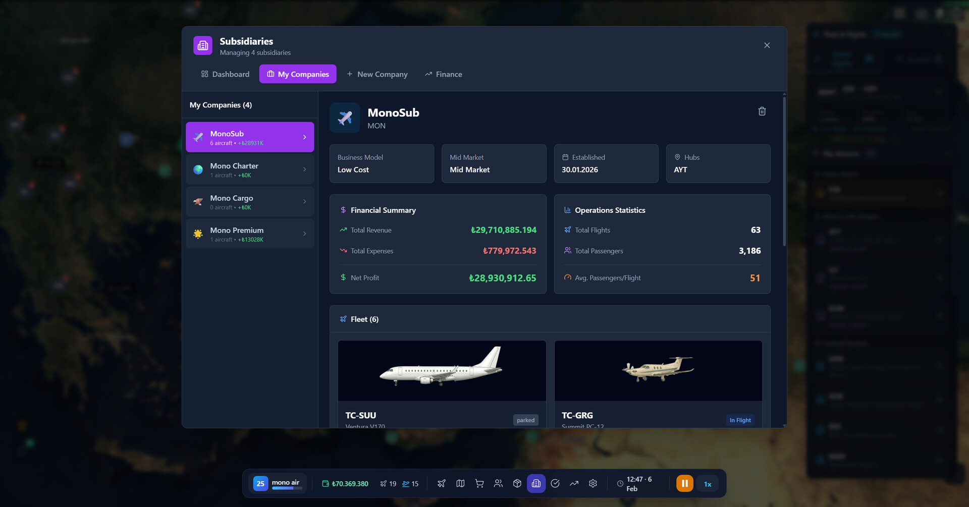This screenshot has width=969, height=507.
Task: Select the TC-SUU Ventura V170 aircraft thumbnail
Action: pos(441,371)
